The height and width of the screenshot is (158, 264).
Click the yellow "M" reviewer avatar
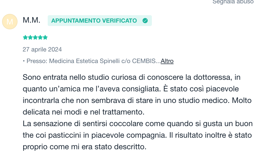point(10,22)
